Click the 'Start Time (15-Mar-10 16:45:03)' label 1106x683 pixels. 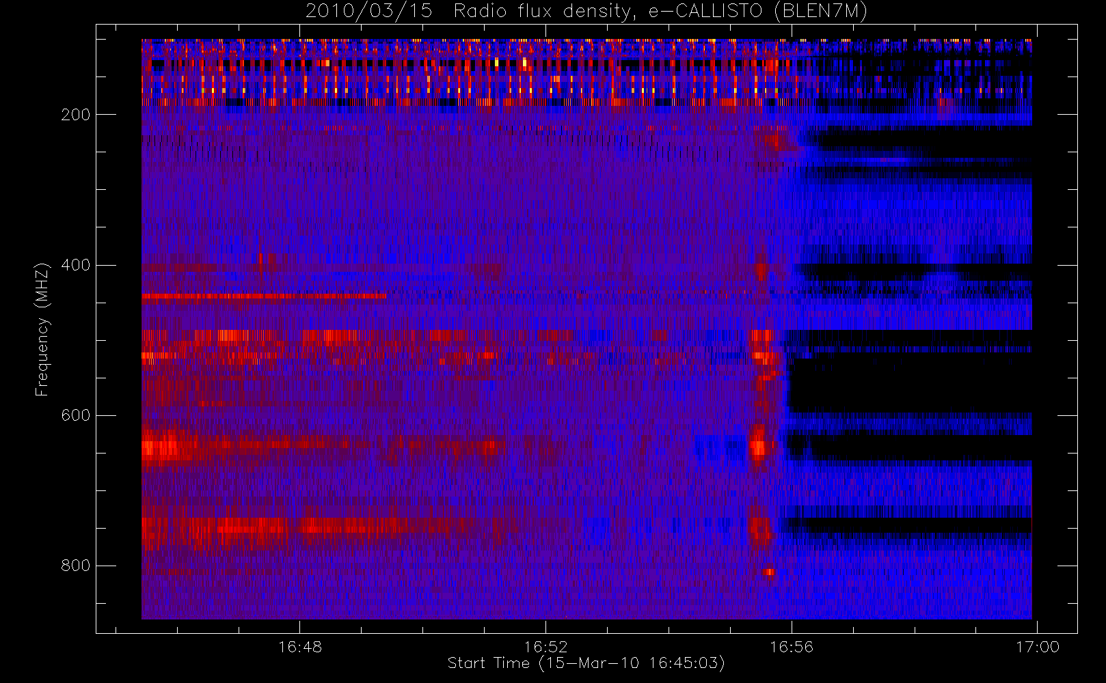coord(586,663)
